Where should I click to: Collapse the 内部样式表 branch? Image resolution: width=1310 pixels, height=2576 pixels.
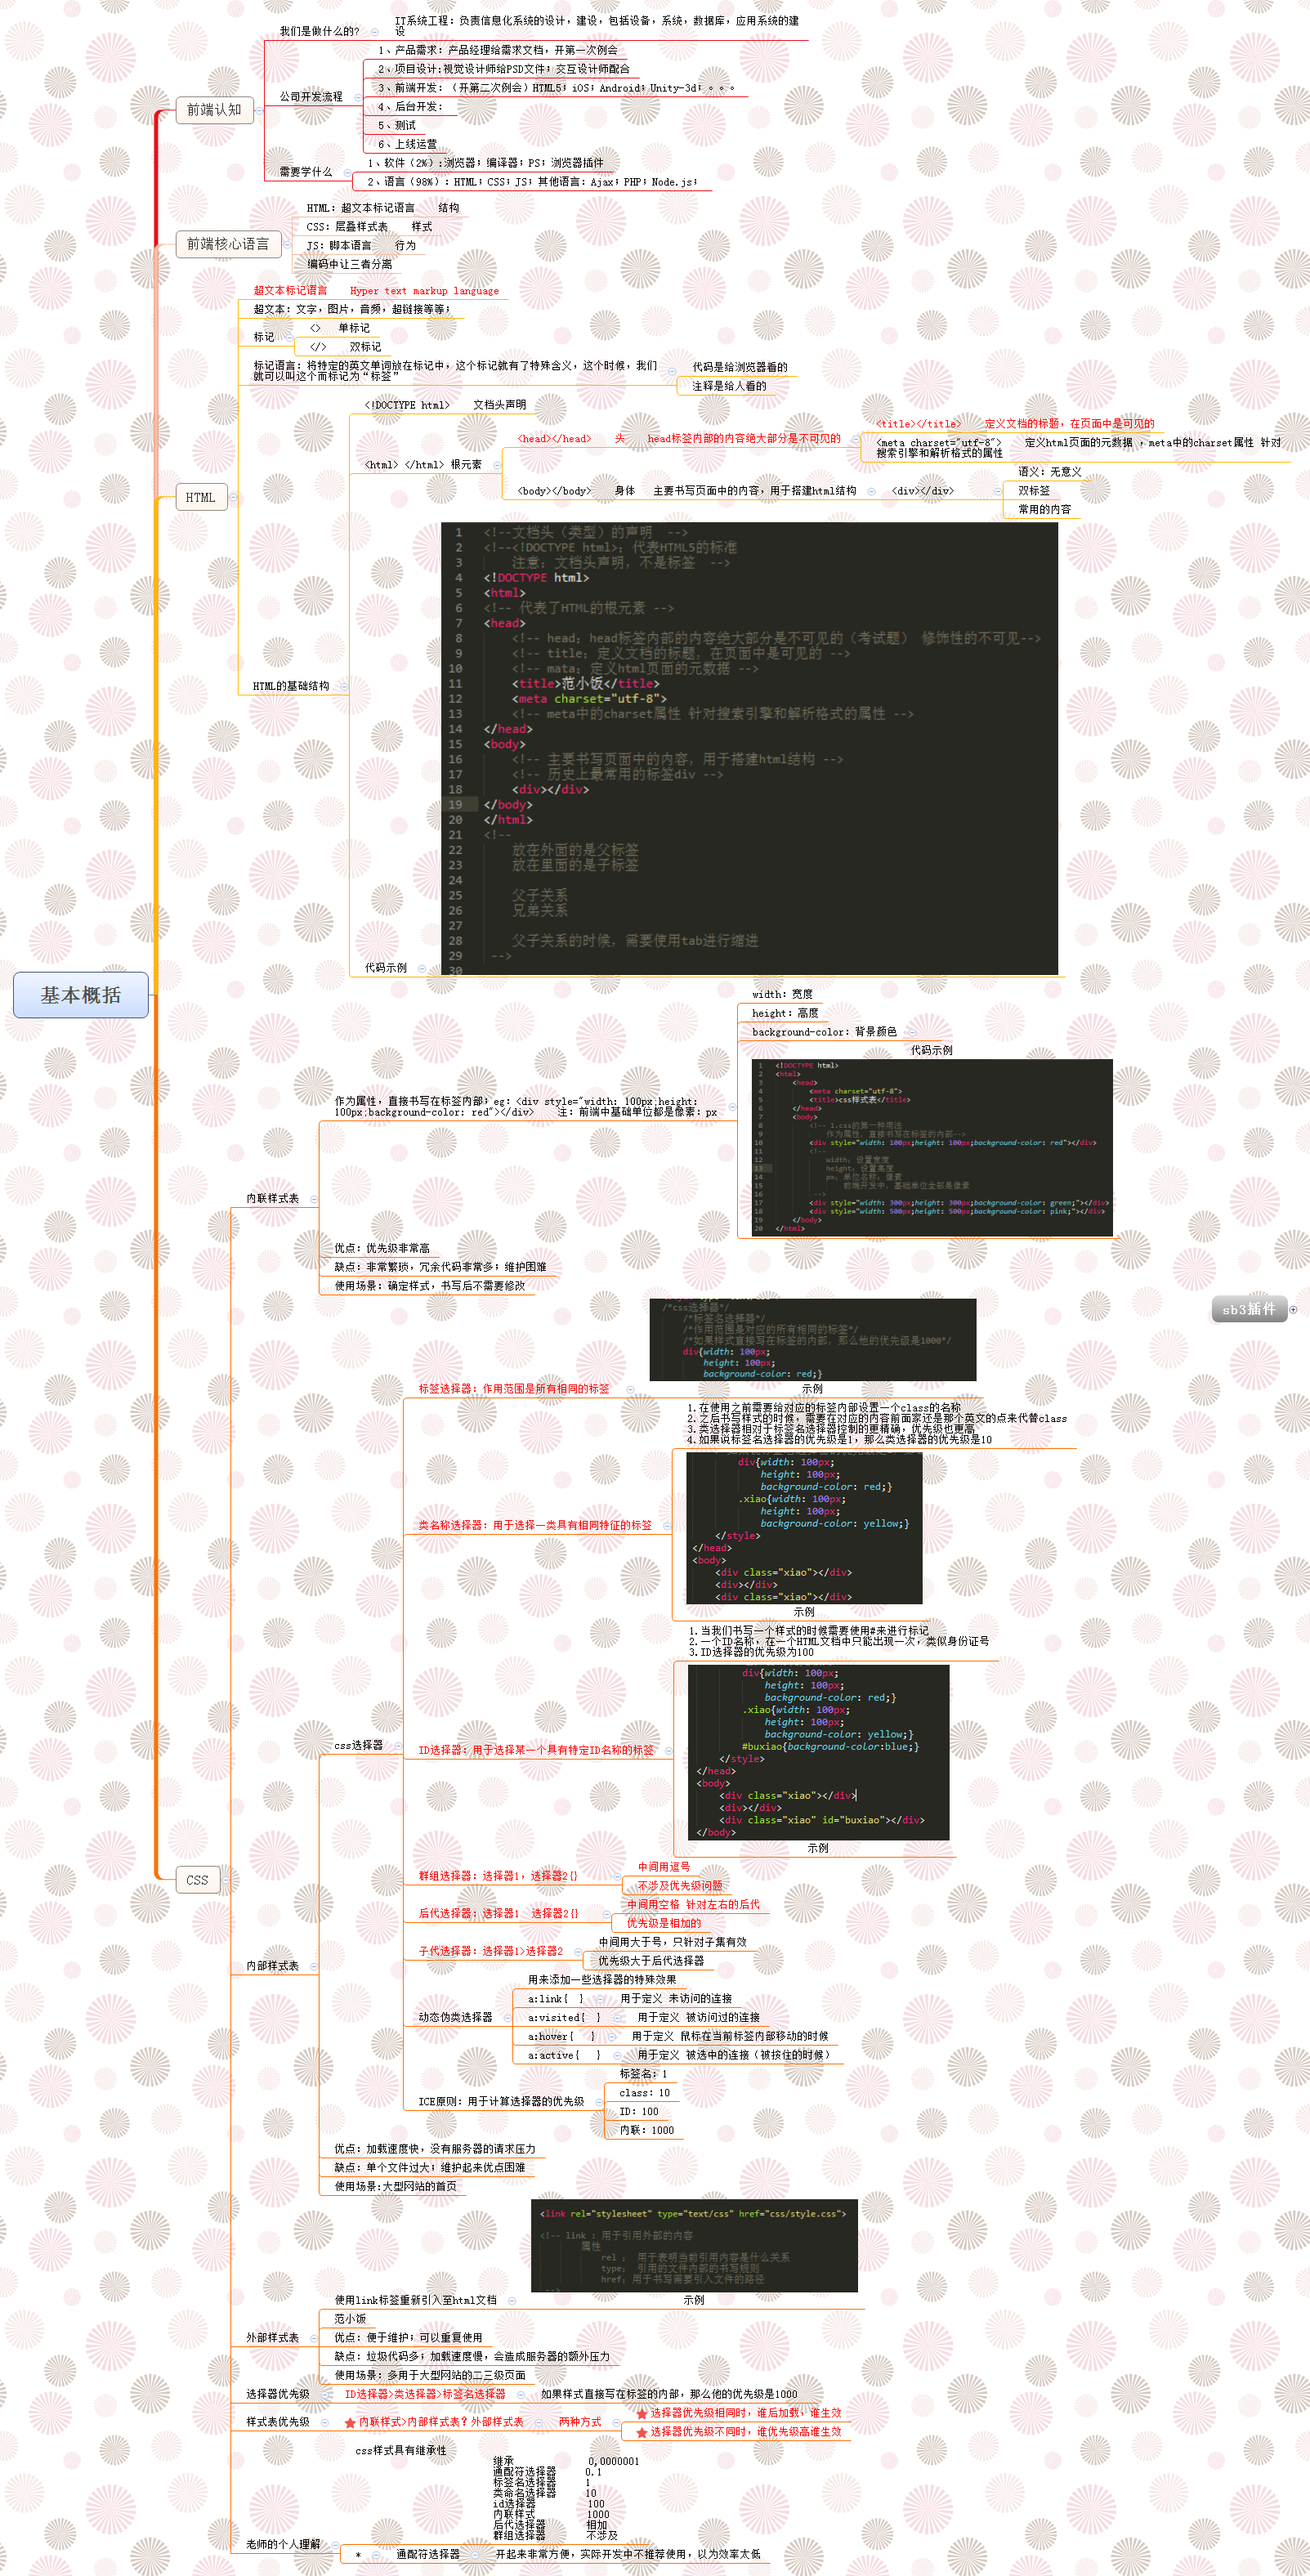pos(313,1966)
